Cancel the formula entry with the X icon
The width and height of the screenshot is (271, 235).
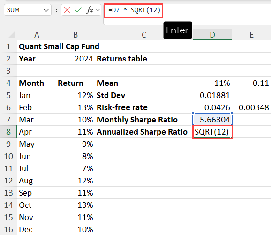tap(67, 10)
